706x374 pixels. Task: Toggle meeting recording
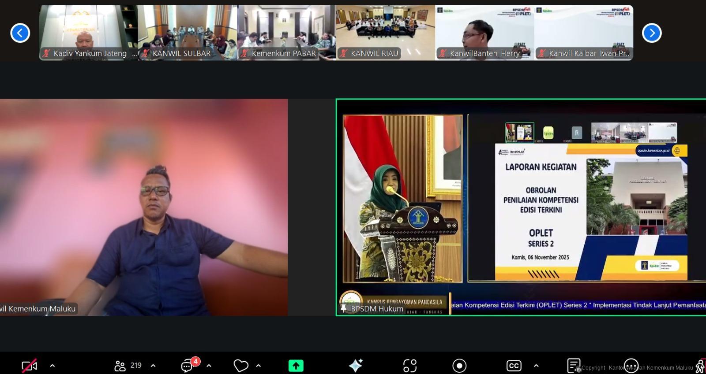pyautogui.click(x=459, y=366)
